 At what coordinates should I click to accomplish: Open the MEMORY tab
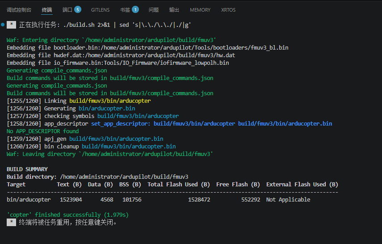point(200,10)
